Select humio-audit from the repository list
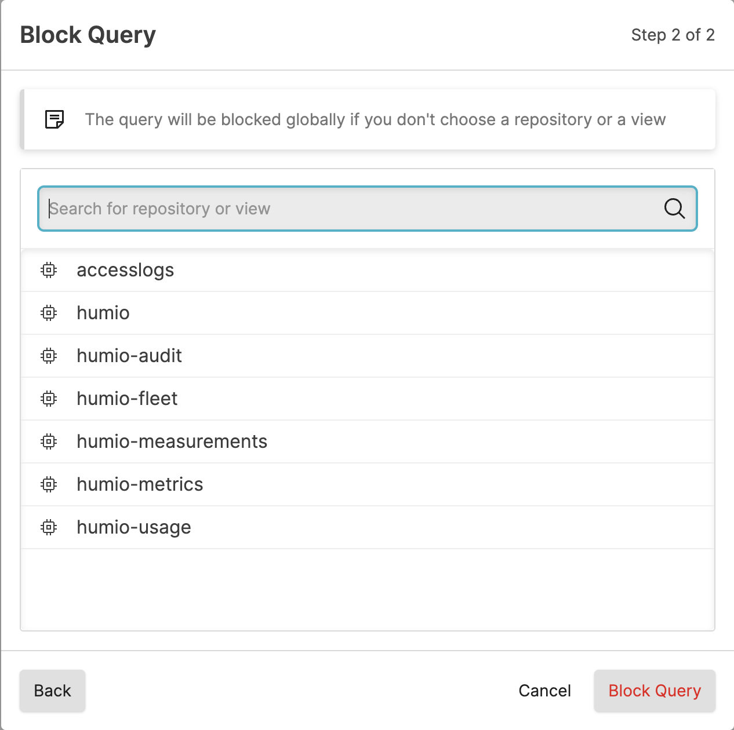The height and width of the screenshot is (730, 734). click(x=129, y=356)
